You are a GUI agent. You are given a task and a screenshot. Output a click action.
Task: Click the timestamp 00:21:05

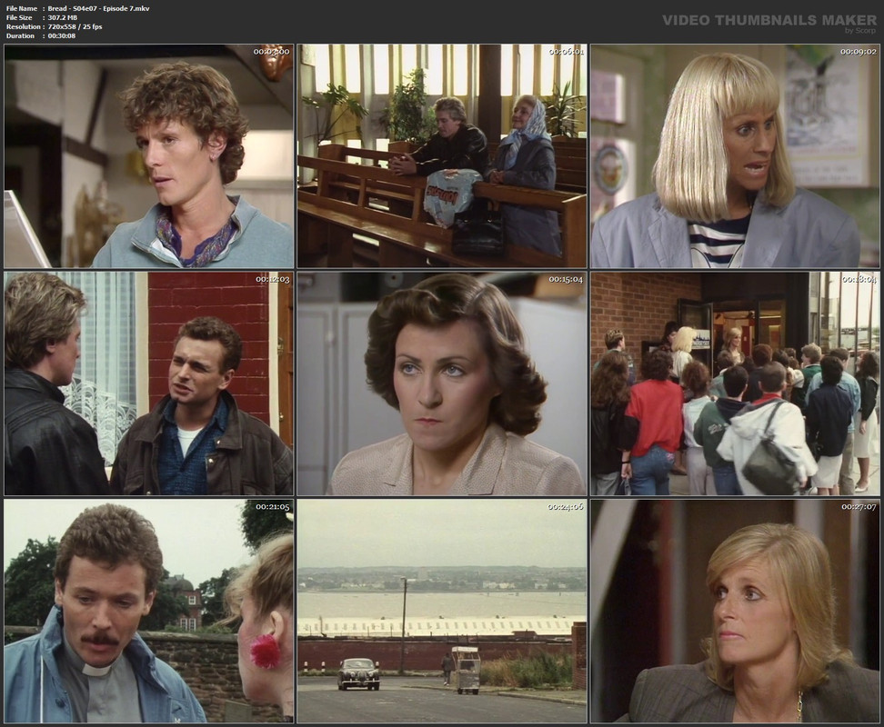(273, 506)
